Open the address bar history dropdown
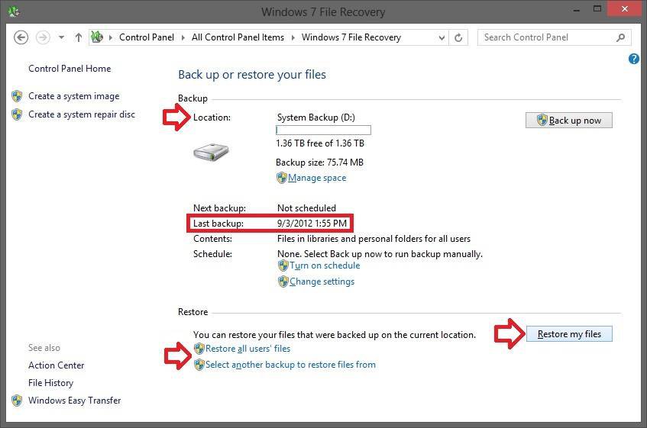Screen dimensions: 647x428 tap(442, 38)
